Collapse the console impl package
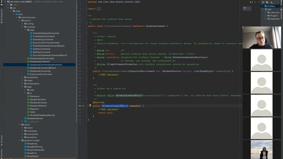 tap(25, 30)
